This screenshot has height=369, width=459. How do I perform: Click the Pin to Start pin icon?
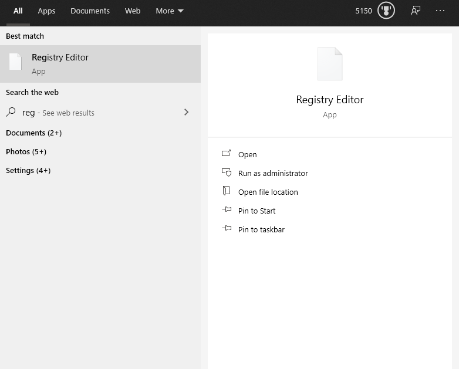227,209
